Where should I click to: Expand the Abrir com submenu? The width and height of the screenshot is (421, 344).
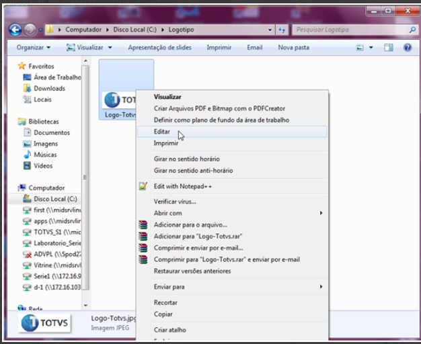(232, 213)
